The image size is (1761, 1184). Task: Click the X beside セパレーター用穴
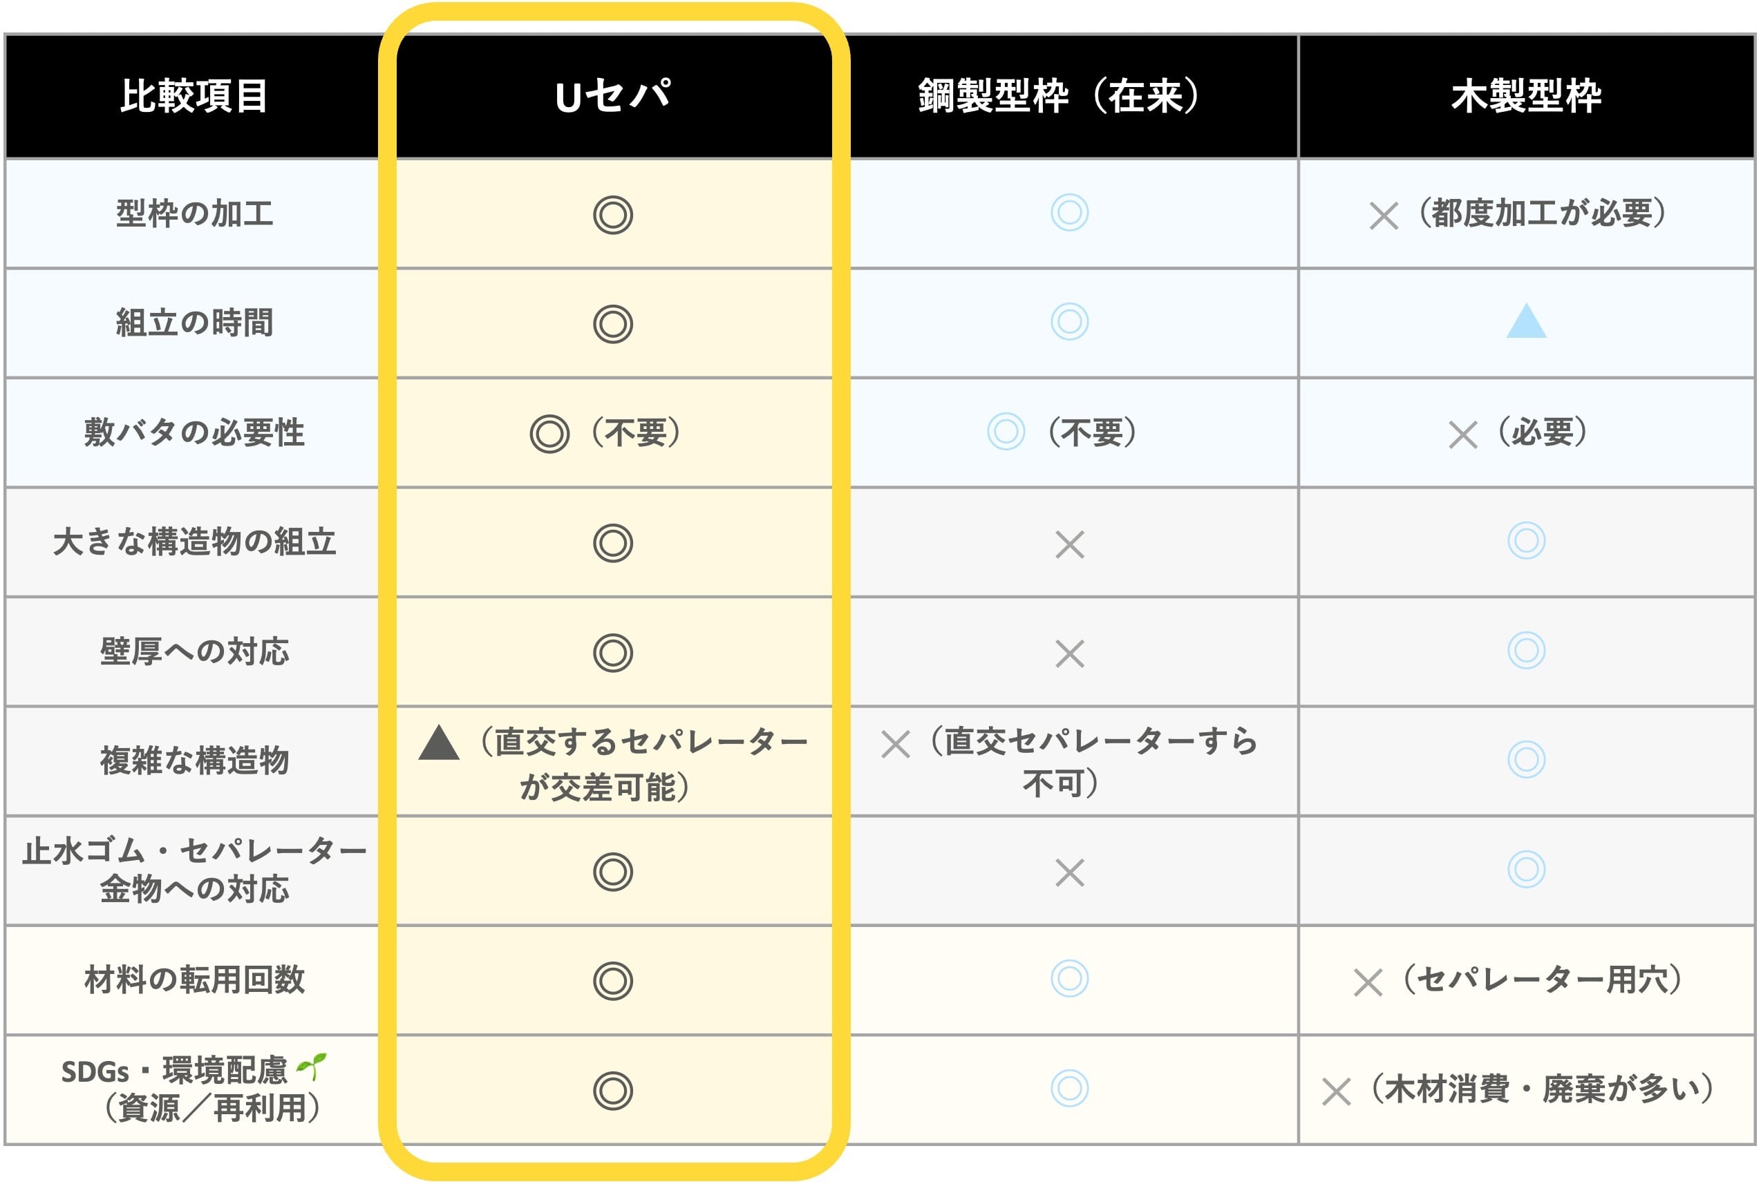1367,982
